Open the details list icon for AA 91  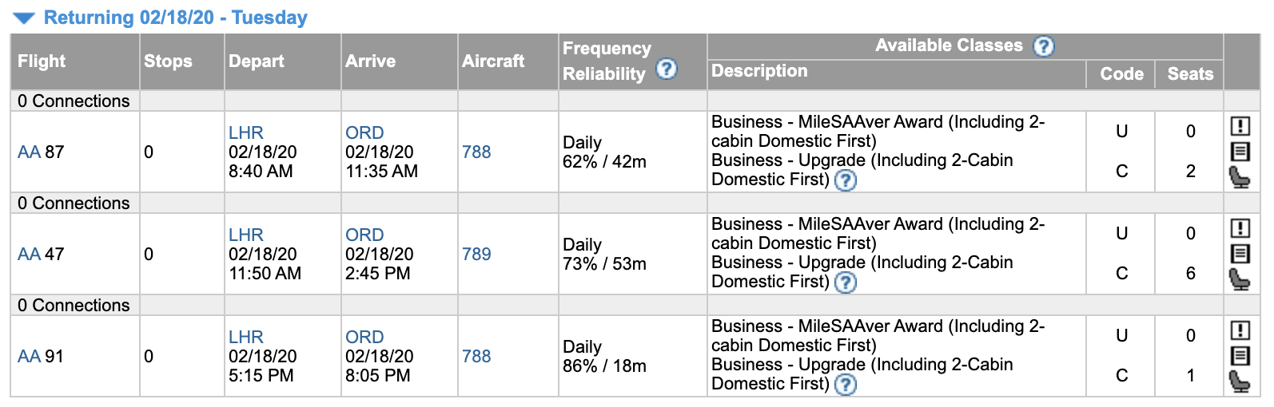1240,356
